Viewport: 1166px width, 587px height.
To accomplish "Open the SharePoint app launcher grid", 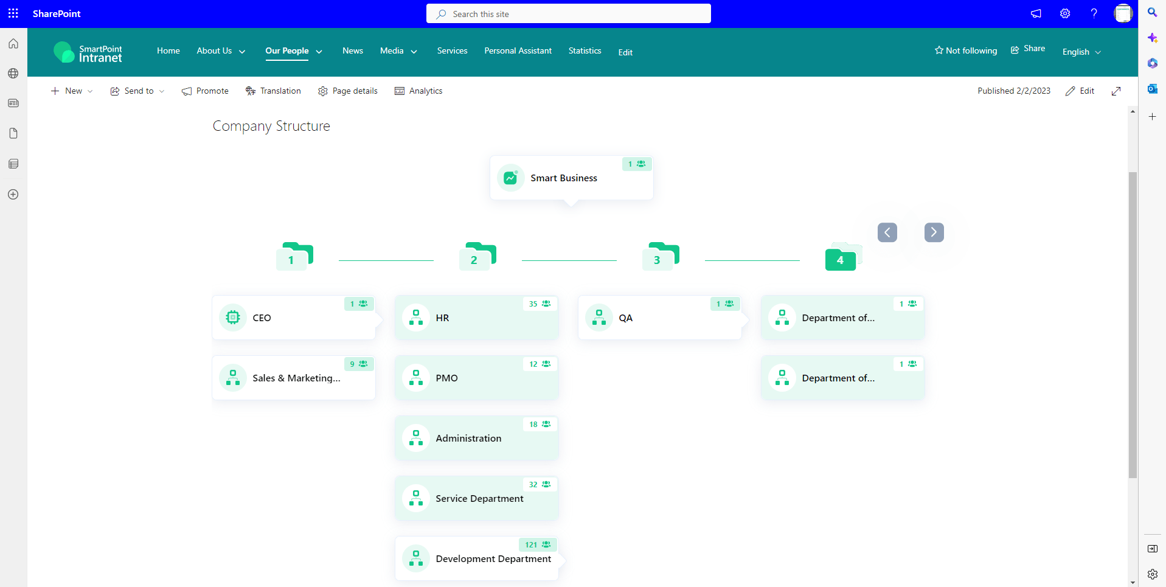I will (13, 13).
